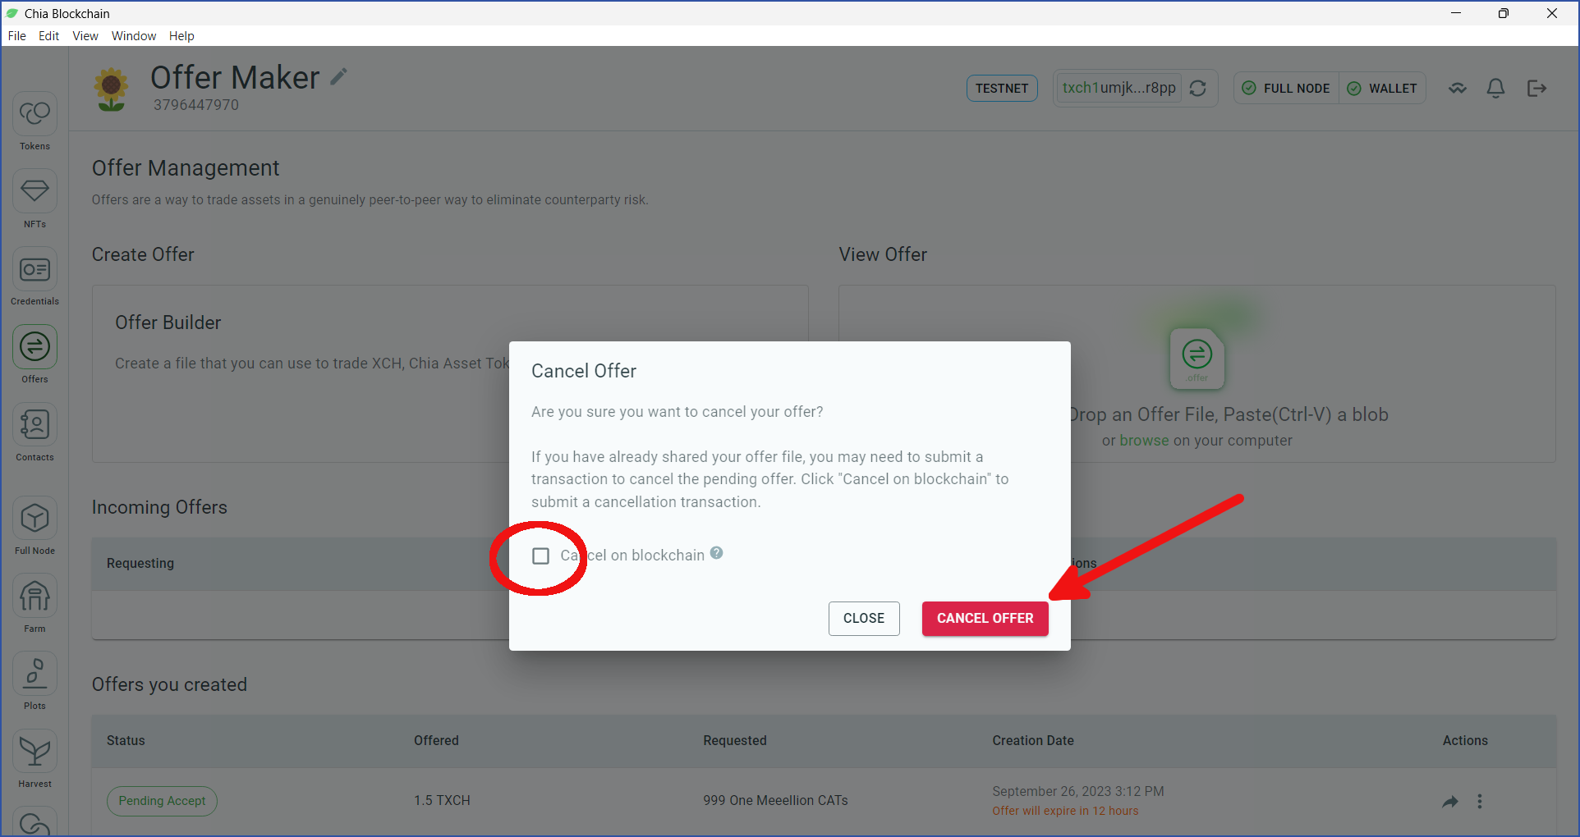Click the pencil icon beside Offer Maker
This screenshot has height=837, width=1580.
(x=339, y=77)
